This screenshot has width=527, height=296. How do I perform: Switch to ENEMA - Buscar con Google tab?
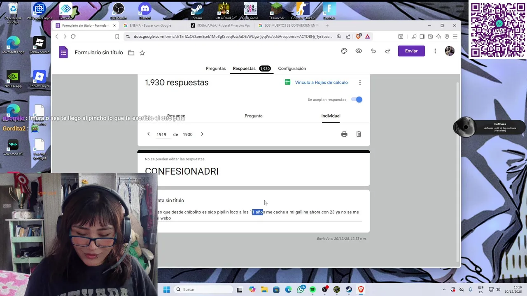click(153, 25)
